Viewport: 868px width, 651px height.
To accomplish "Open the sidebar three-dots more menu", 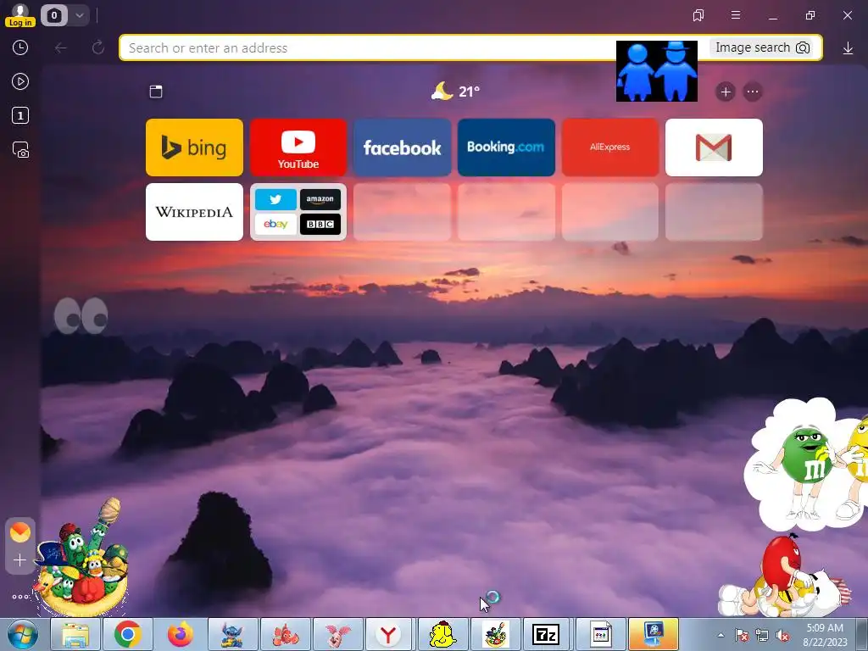I will tap(20, 597).
